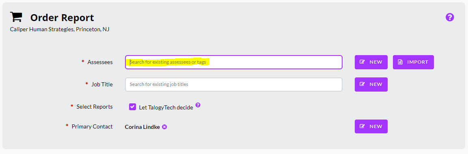Click the edit icon on the Assessees NEW button

(362, 62)
